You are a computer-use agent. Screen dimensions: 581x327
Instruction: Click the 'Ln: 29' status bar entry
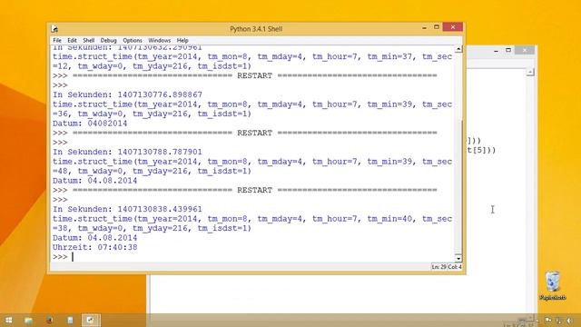tap(438, 267)
